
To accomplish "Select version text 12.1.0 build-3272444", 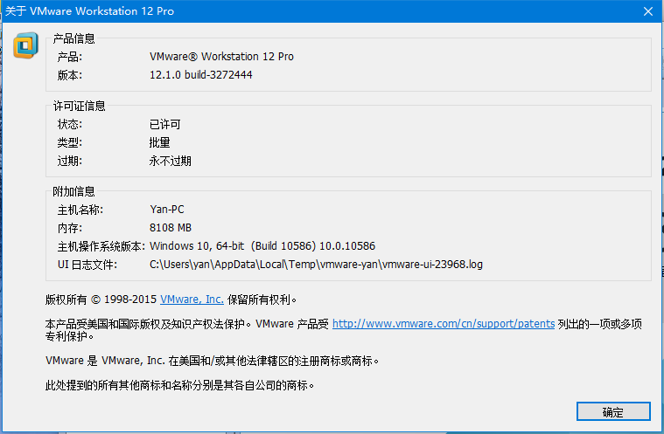I will [x=200, y=75].
